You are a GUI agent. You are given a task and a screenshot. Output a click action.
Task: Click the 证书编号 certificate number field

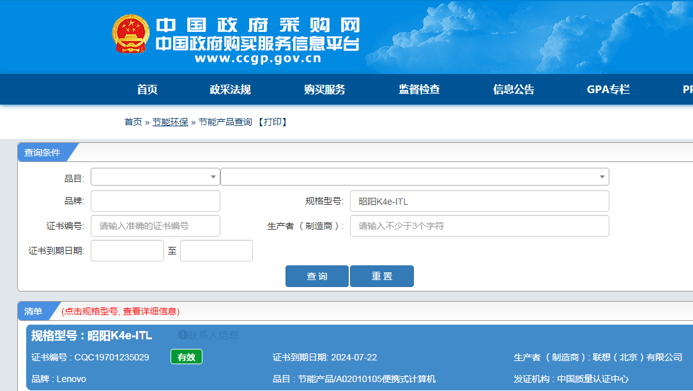pos(155,226)
